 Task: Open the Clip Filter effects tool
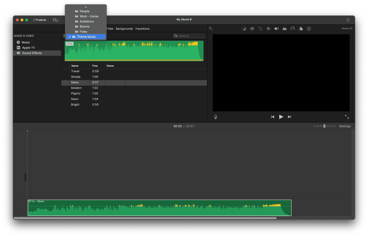point(301,28)
